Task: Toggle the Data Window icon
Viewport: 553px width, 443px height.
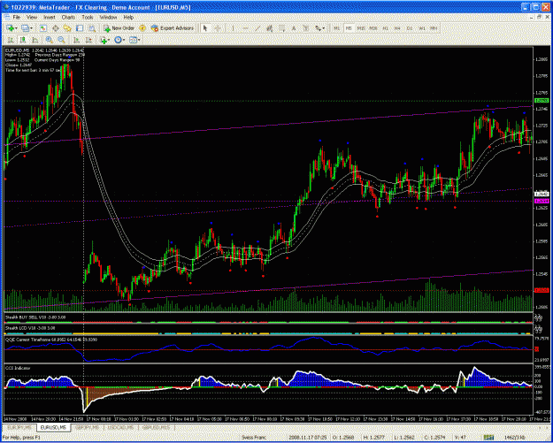Action: pyautogui.click(x=56, y=28)
